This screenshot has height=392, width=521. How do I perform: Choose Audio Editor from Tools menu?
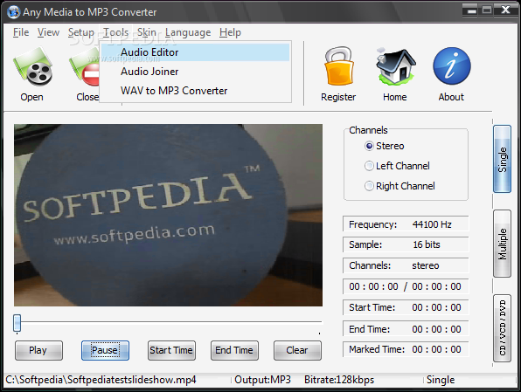(196, 52)
